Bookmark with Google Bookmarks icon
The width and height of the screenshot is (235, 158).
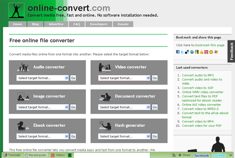click(197, 52)
